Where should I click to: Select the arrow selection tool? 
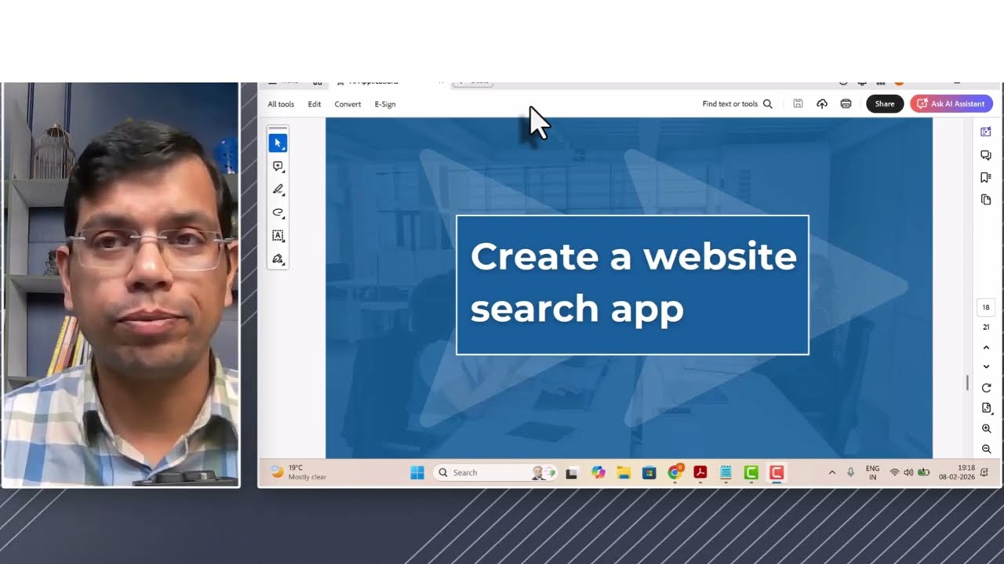[278, 143]
